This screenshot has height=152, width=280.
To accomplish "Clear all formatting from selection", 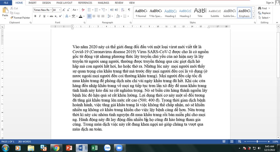I will click(x=83, y=10).
